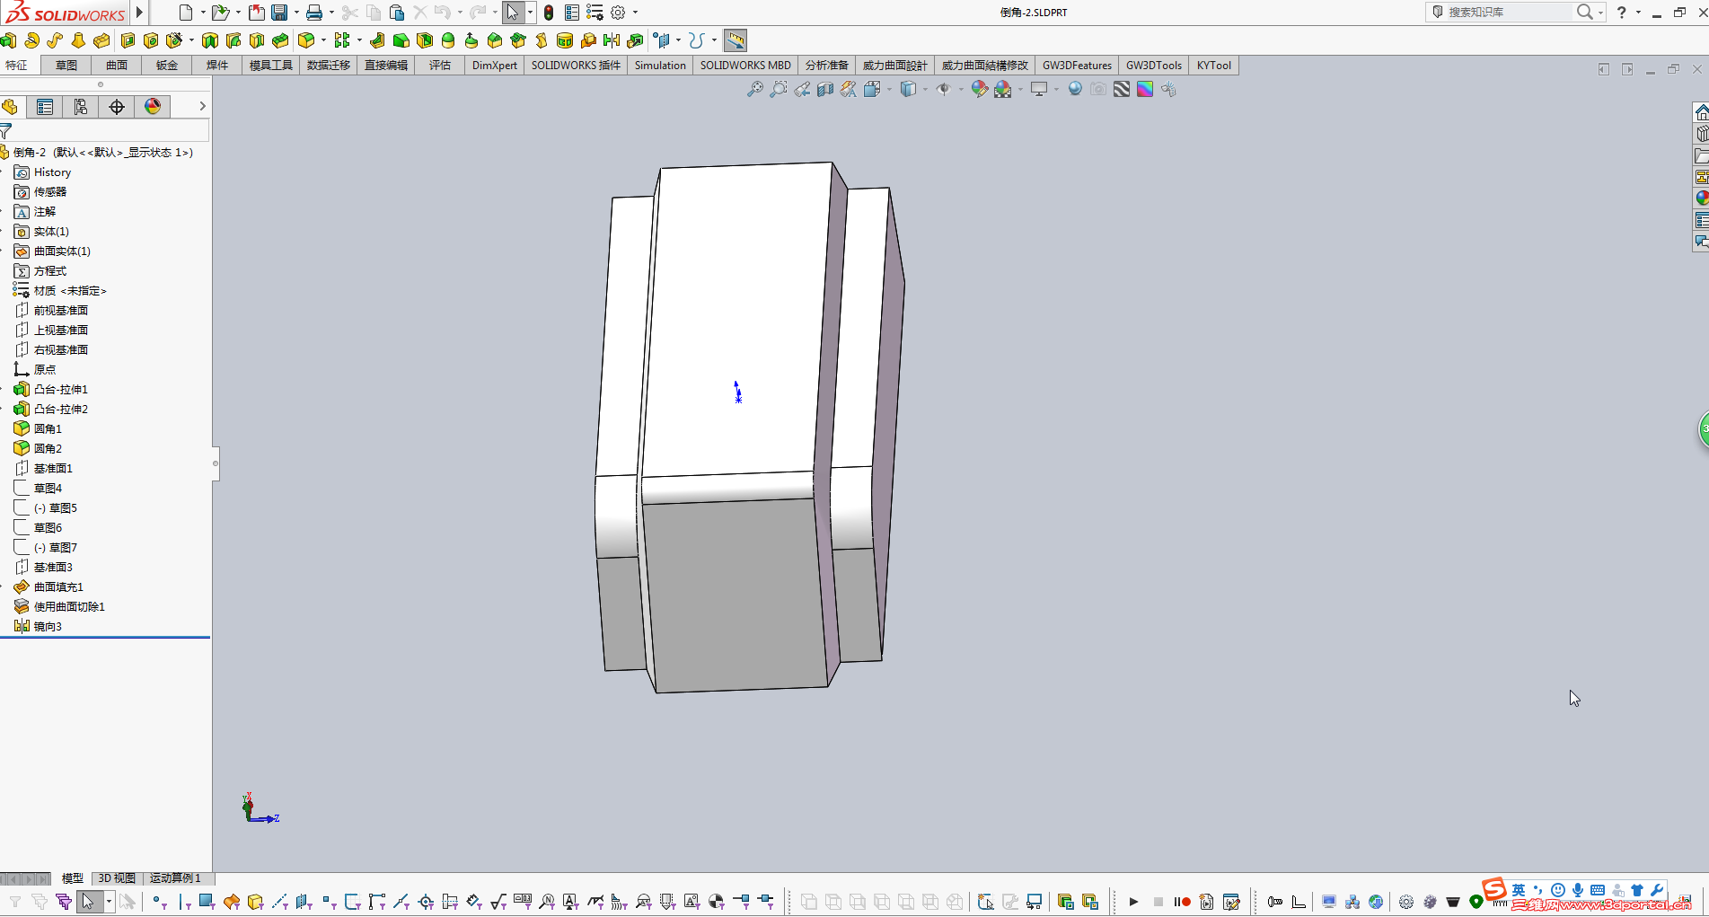This screenshot has height=917, width=1709.
Task: Click the Rebuild traffic light icon
Action: pos(549,13)
